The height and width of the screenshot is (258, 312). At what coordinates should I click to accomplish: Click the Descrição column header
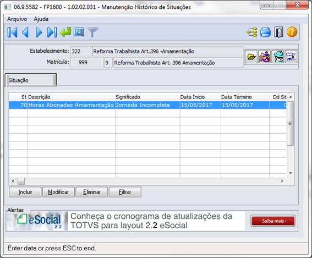pyautogui.click(x=72, y=97)
